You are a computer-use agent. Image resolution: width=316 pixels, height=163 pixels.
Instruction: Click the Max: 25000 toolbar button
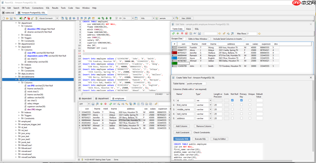coord(186,18)
